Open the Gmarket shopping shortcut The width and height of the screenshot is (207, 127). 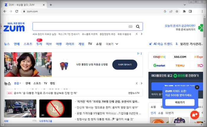159,65
